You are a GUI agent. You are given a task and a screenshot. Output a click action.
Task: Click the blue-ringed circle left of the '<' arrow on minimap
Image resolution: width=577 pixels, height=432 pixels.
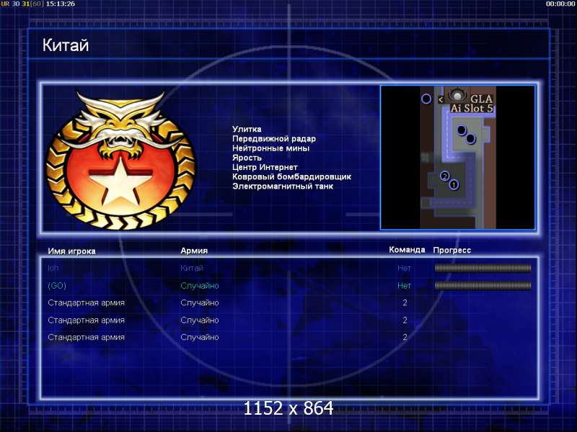tap(426, 99)
